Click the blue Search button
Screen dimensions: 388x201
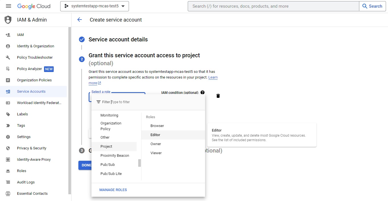(x=372, y=6)
